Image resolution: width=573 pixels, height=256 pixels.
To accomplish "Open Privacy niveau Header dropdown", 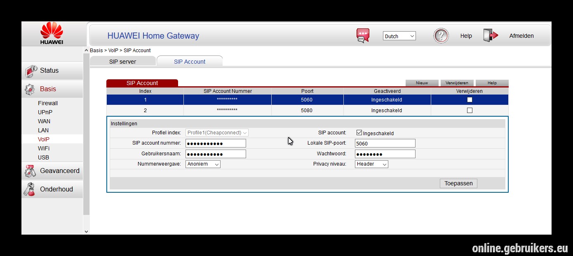I will tap(371, 164).
